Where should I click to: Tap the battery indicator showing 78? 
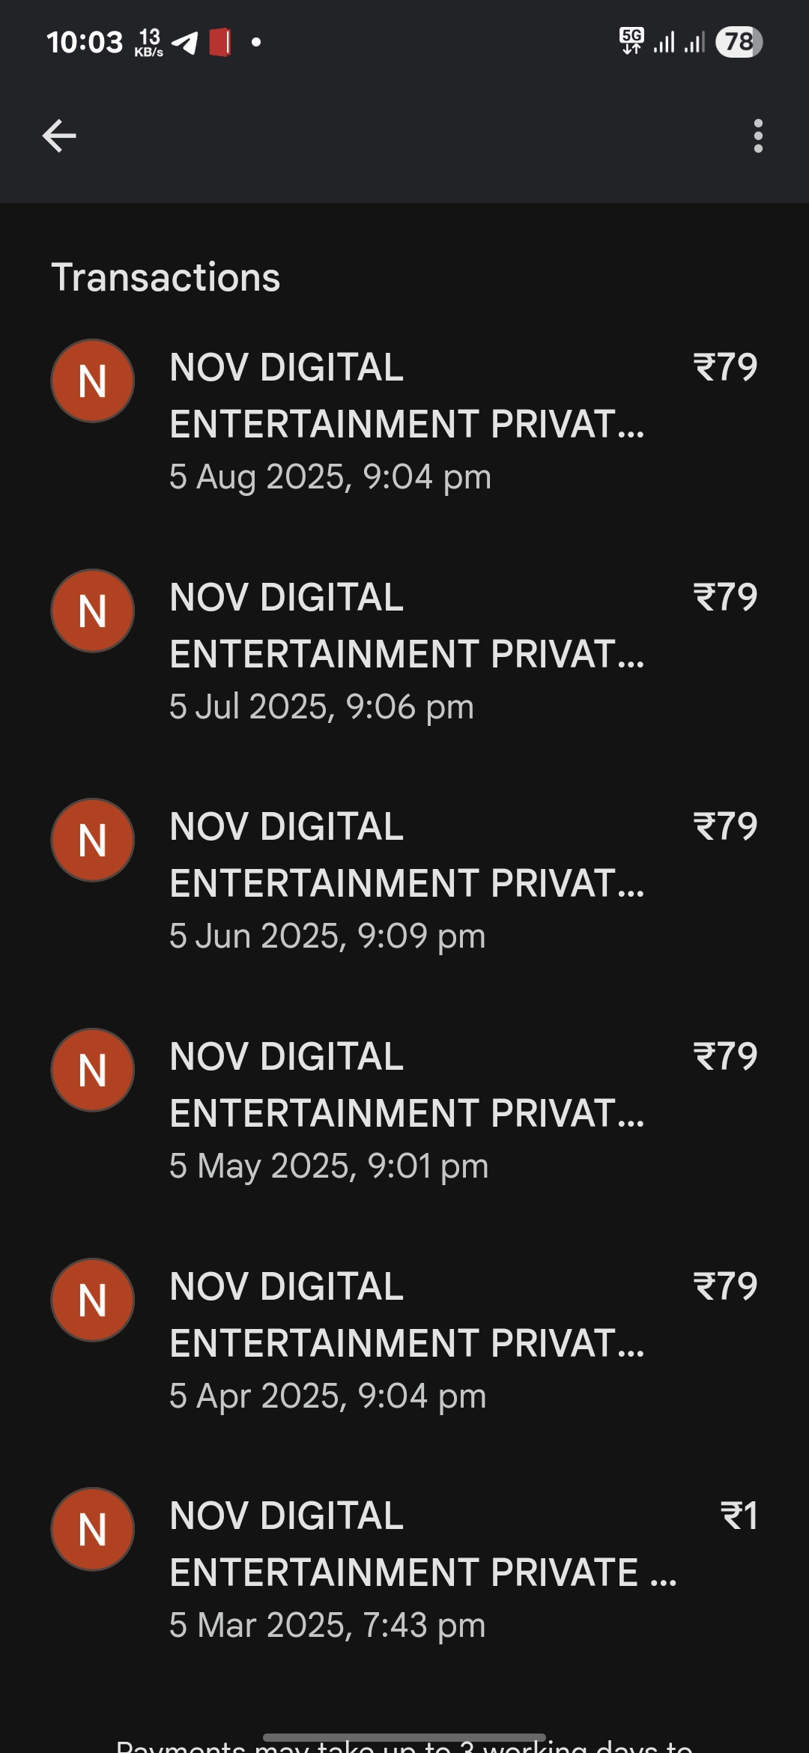click(739, 42)
